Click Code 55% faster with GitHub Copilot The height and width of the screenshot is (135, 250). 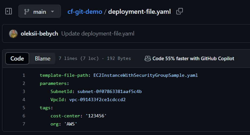(x=193, y=59)
